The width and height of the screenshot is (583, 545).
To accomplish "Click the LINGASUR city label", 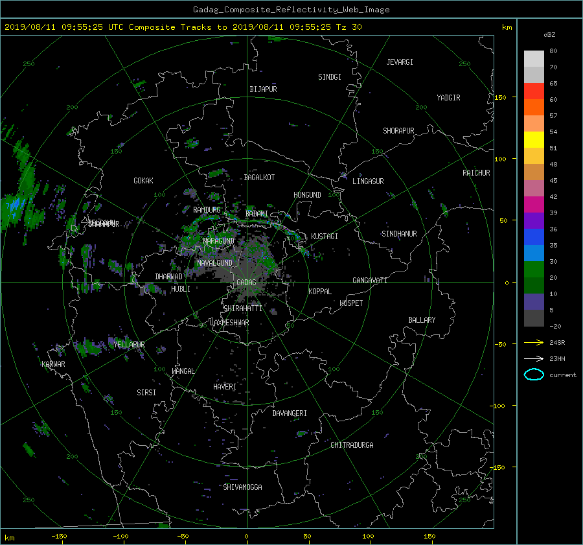I will (x=368, y=181).
